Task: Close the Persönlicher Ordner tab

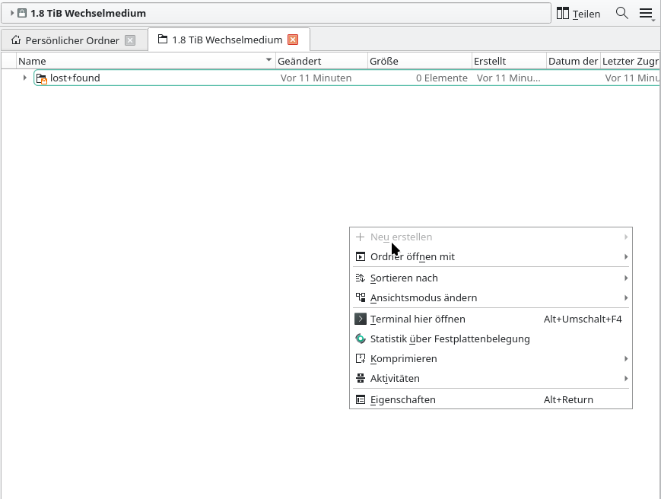Action: tap(130, 40)
